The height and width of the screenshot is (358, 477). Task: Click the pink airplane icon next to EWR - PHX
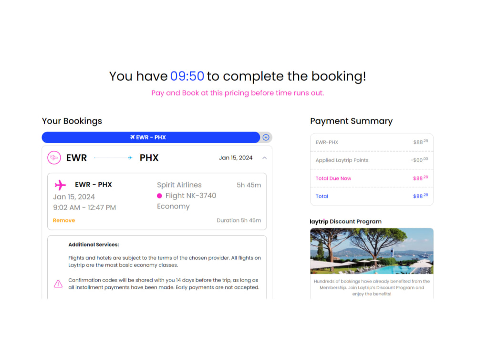pyautogui.click(x=61, y=185)
